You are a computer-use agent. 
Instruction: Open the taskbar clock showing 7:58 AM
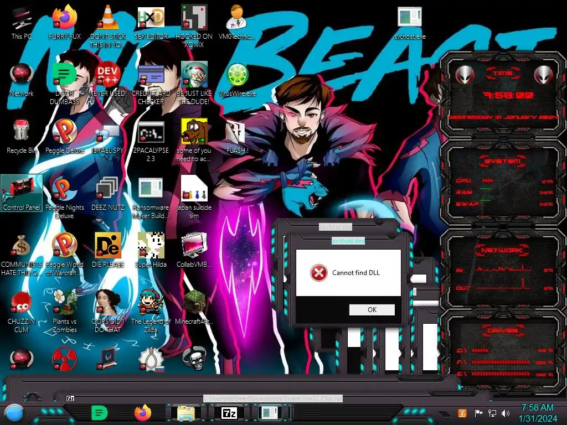click(x=538, y=413)
